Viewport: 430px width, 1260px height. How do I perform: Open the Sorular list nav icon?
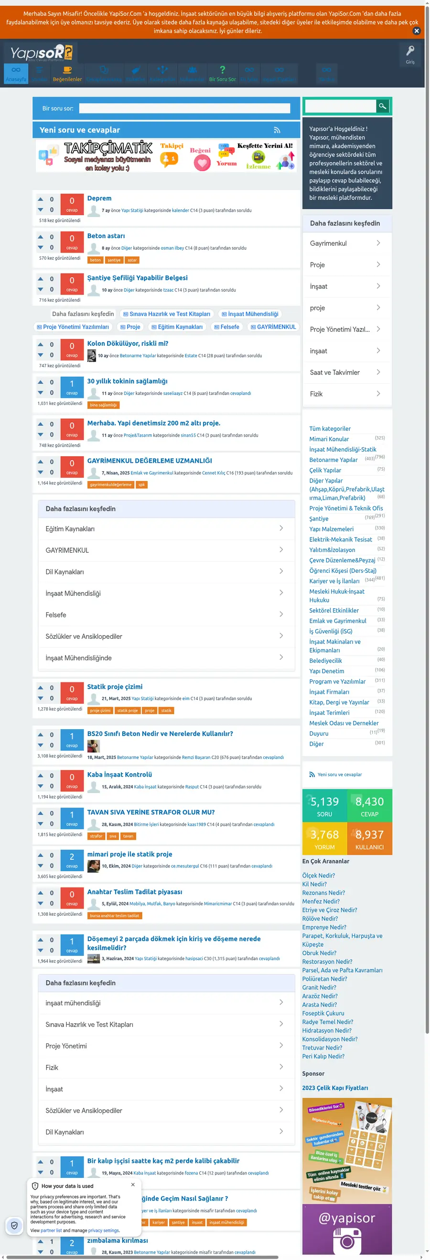(40, 73)
